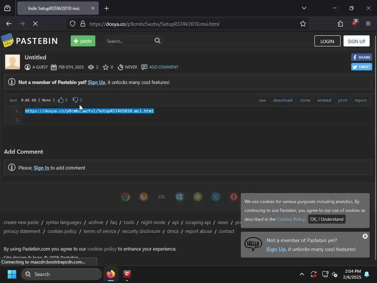Open security disclosure footer link
Viewport: 377px width, 283px height.
[x=141, y=231]
